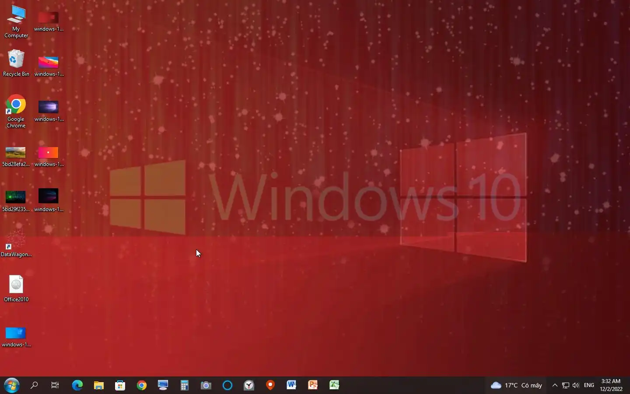Screen dimensions: 630x394
Task: Select the dark red windows-1 image beside My Computer
Action: pos(49,22)
